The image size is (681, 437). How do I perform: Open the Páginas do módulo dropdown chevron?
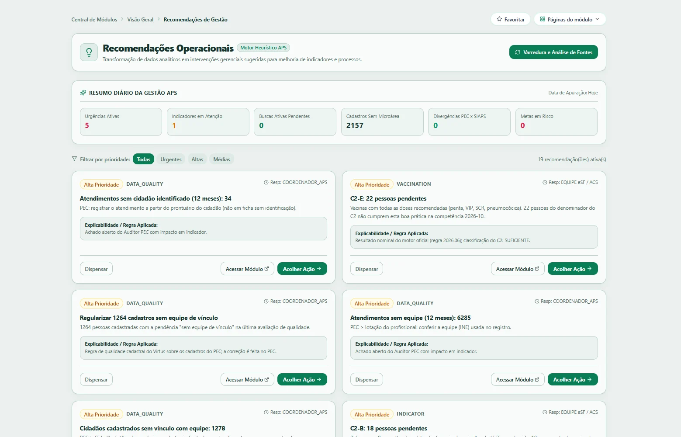tap(597, 19)
